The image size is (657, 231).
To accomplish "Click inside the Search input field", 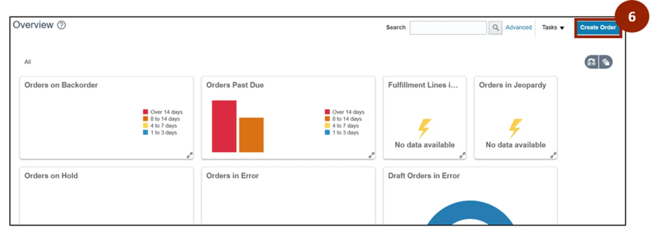I will click(448, 27).
